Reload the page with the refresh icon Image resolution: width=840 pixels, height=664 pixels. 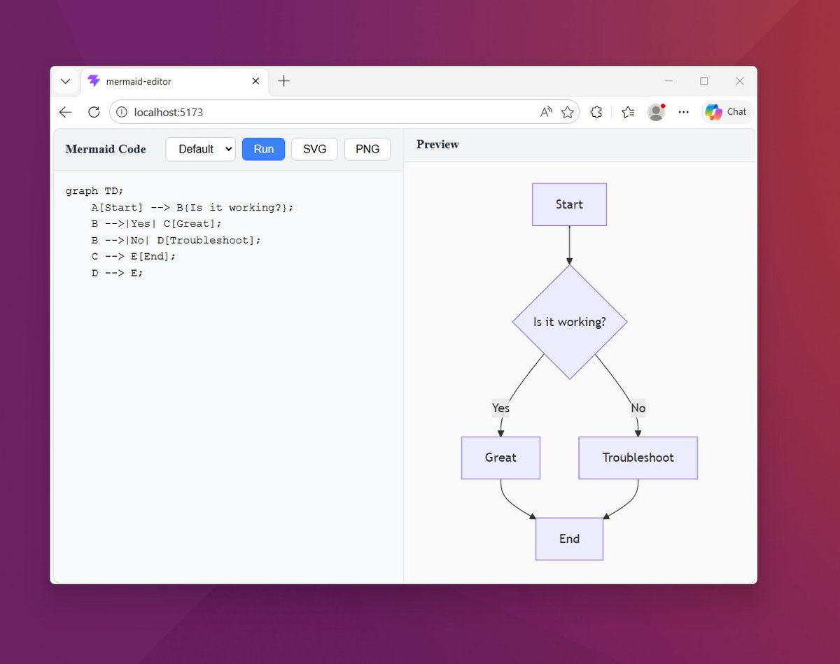click(x=94, y=112)
